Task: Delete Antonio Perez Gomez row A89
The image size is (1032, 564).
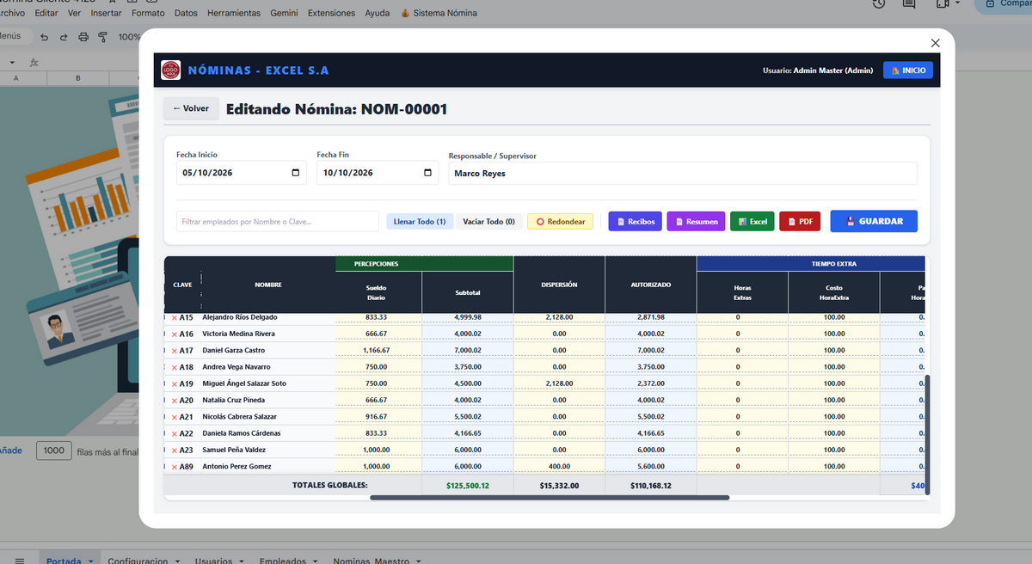Action: 174,467
